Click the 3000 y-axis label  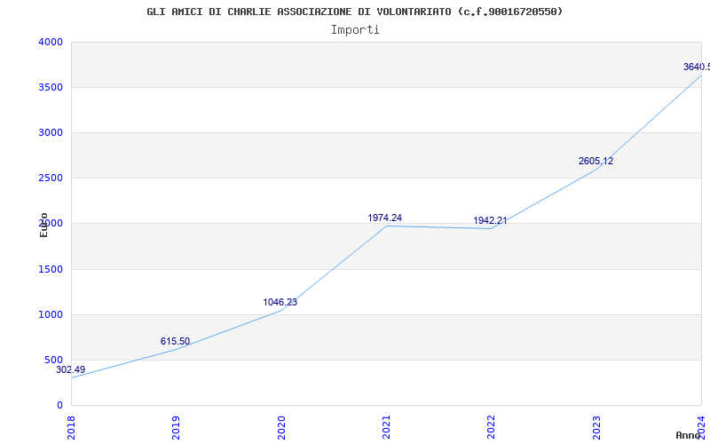51,132
